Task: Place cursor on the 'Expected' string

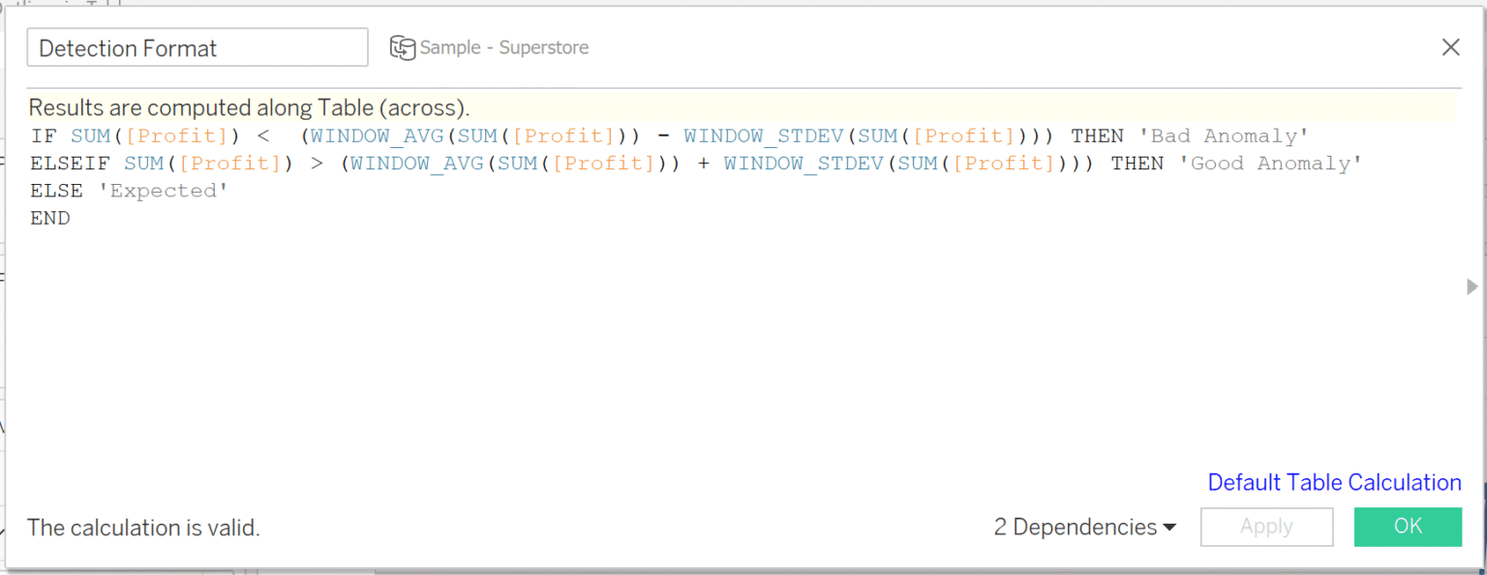Action: pyautogui.click(x=163, y=191)
